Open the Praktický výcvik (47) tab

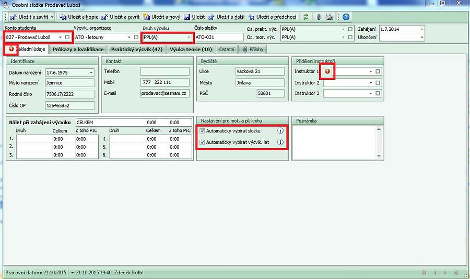[x=137, y=50]
